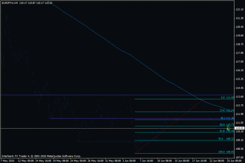Click the 0.0 113.40 Fibonacci level label
The height and width of the screenshot is (163, 245).
point(227,98)
